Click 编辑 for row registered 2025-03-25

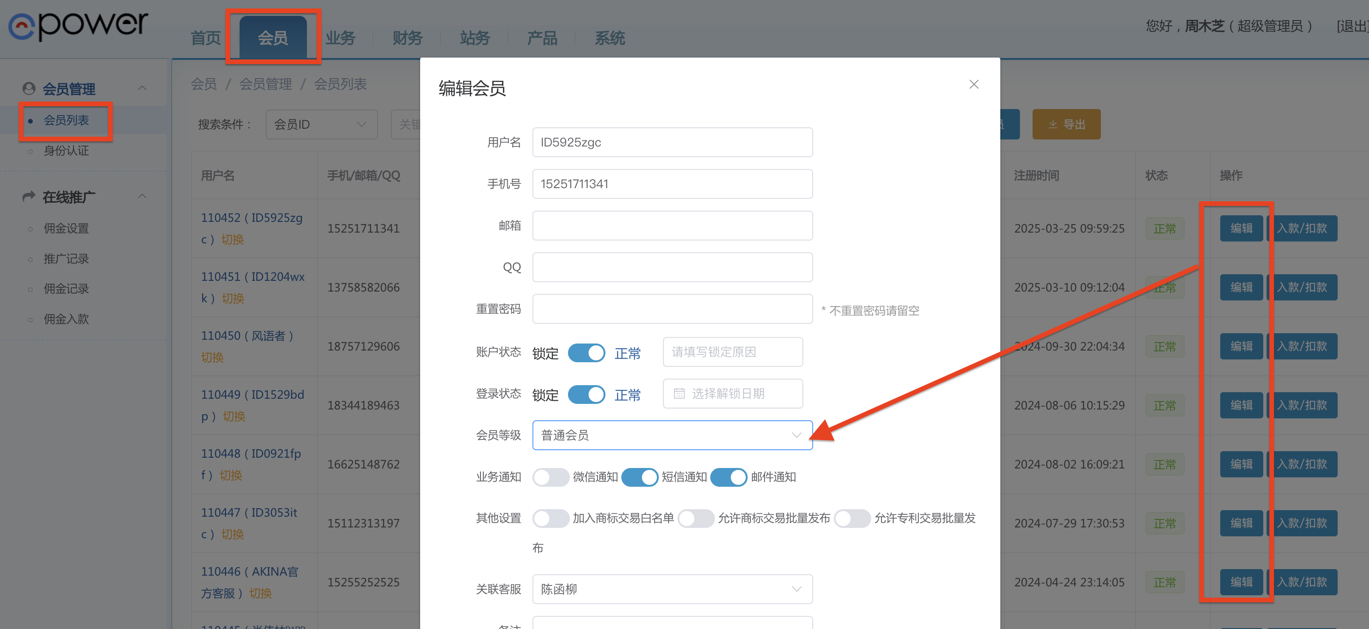coord(1241,229)
